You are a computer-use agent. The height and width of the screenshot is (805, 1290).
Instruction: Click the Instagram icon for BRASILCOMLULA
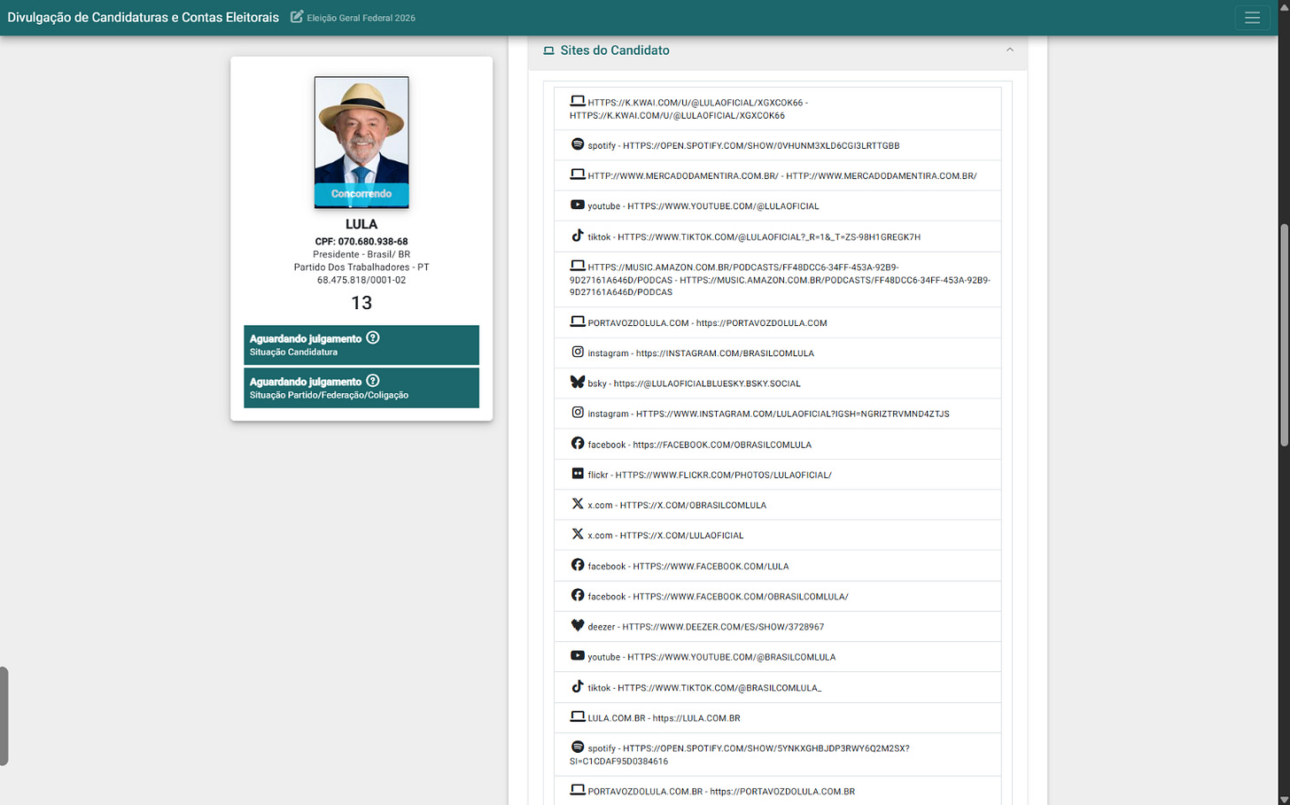[x=578, y=352]
